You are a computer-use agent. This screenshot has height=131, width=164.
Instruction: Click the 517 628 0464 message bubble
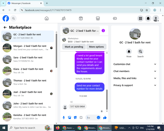click(77, 106)
